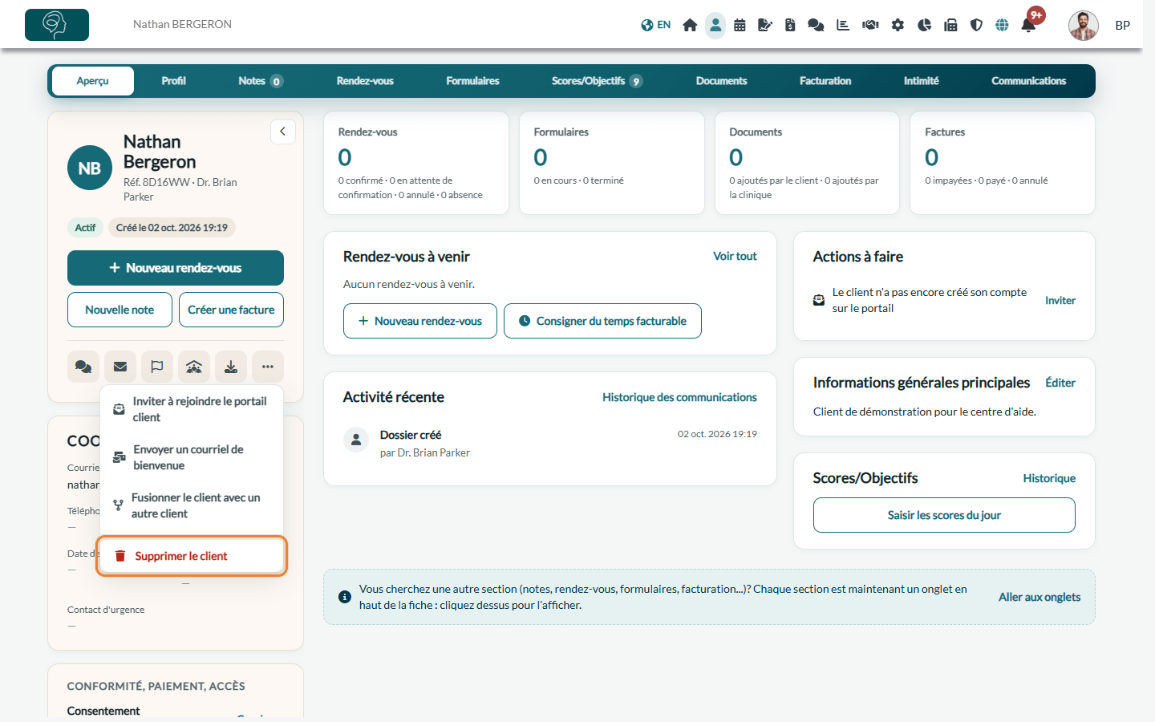Open Historique des communications link

[x=679, y=397]
